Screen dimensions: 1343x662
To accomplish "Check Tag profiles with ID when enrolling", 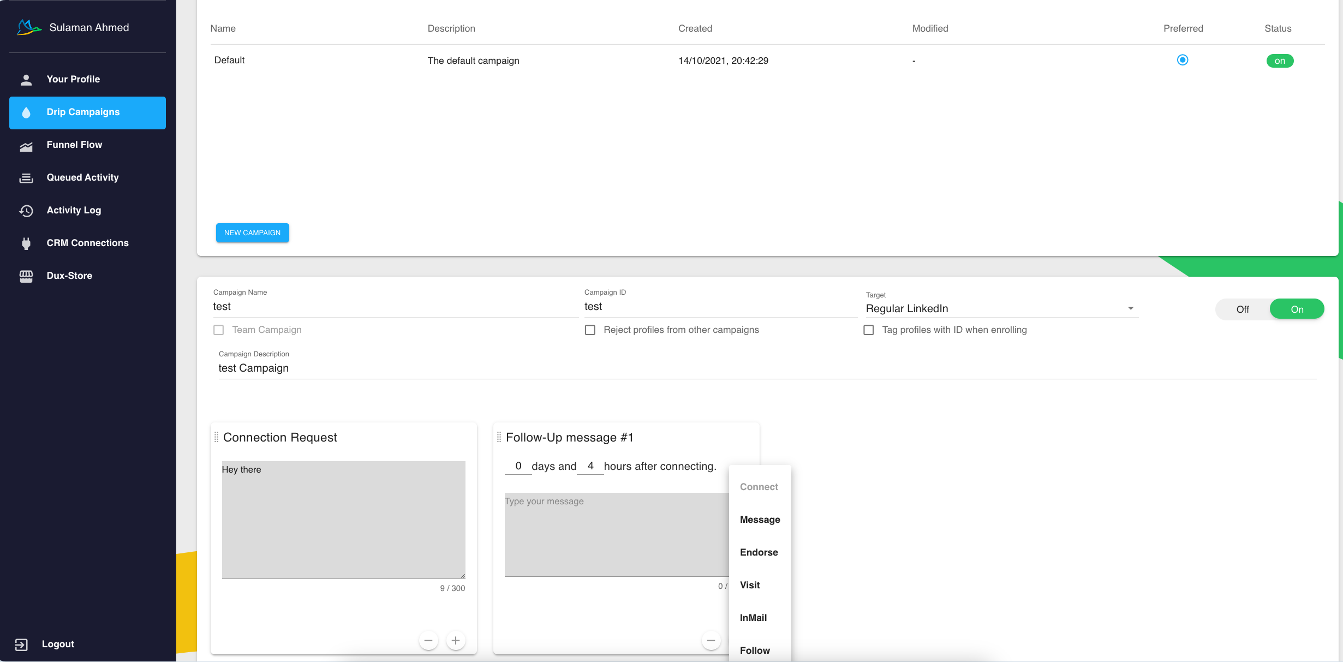I will (869, 330).
